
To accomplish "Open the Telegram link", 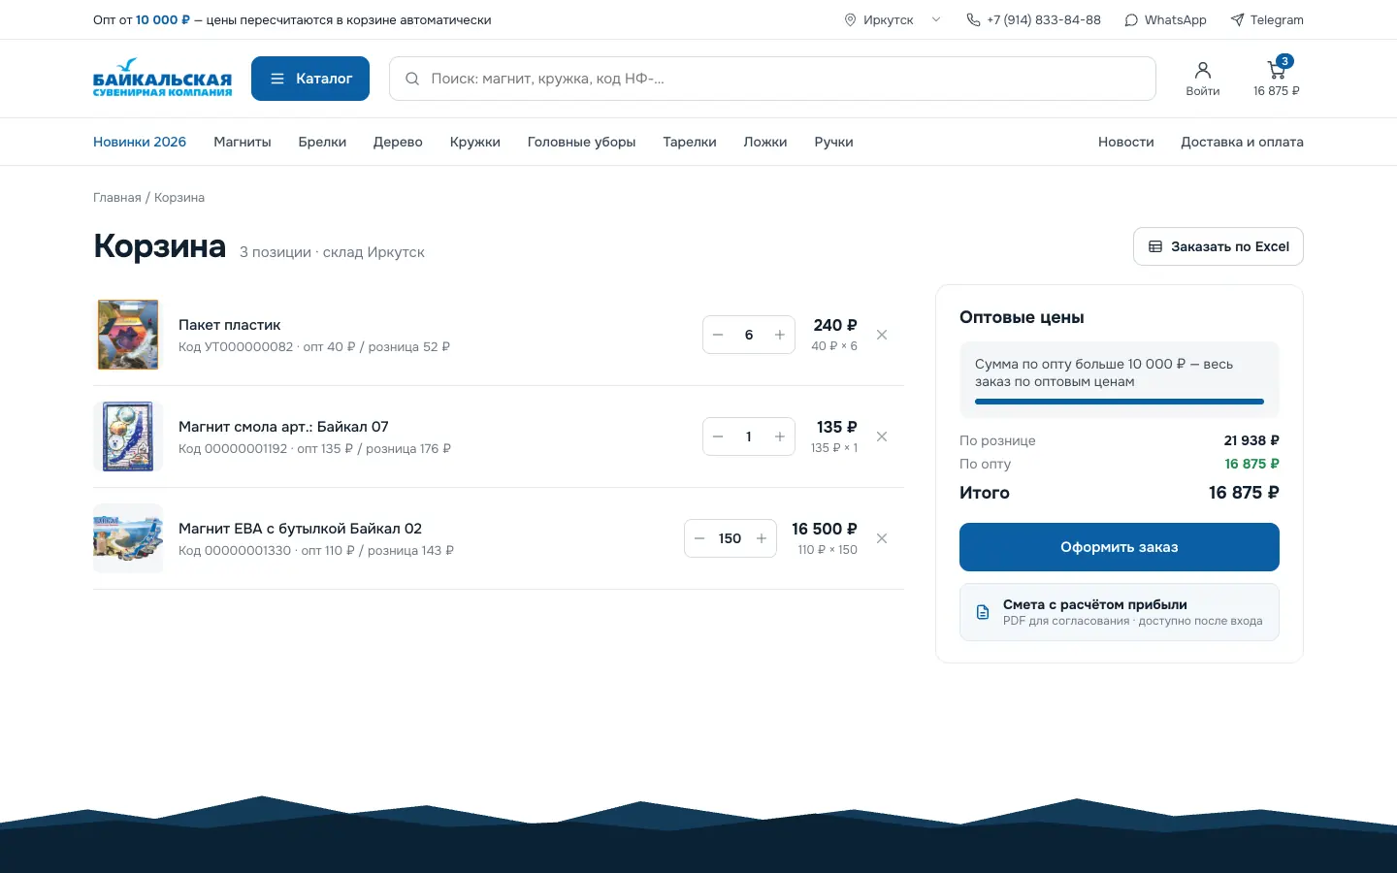I will tap(1267, 19).
